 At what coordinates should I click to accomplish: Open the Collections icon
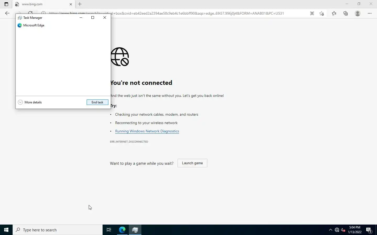point(346,13)
